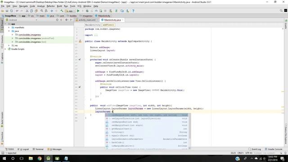Viewport: 288px width, 162px height.
Task: Click the Copy toolbar icon
Action: pos(31,11)
